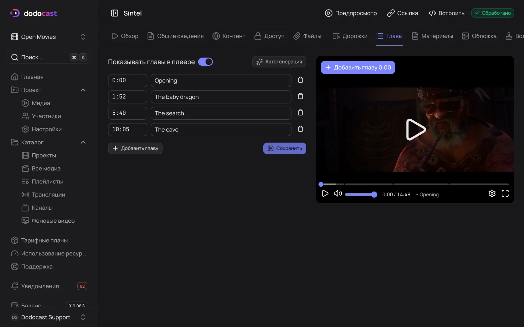
Task: Switch to the Обложка tab
Action: tap(479, 36)
